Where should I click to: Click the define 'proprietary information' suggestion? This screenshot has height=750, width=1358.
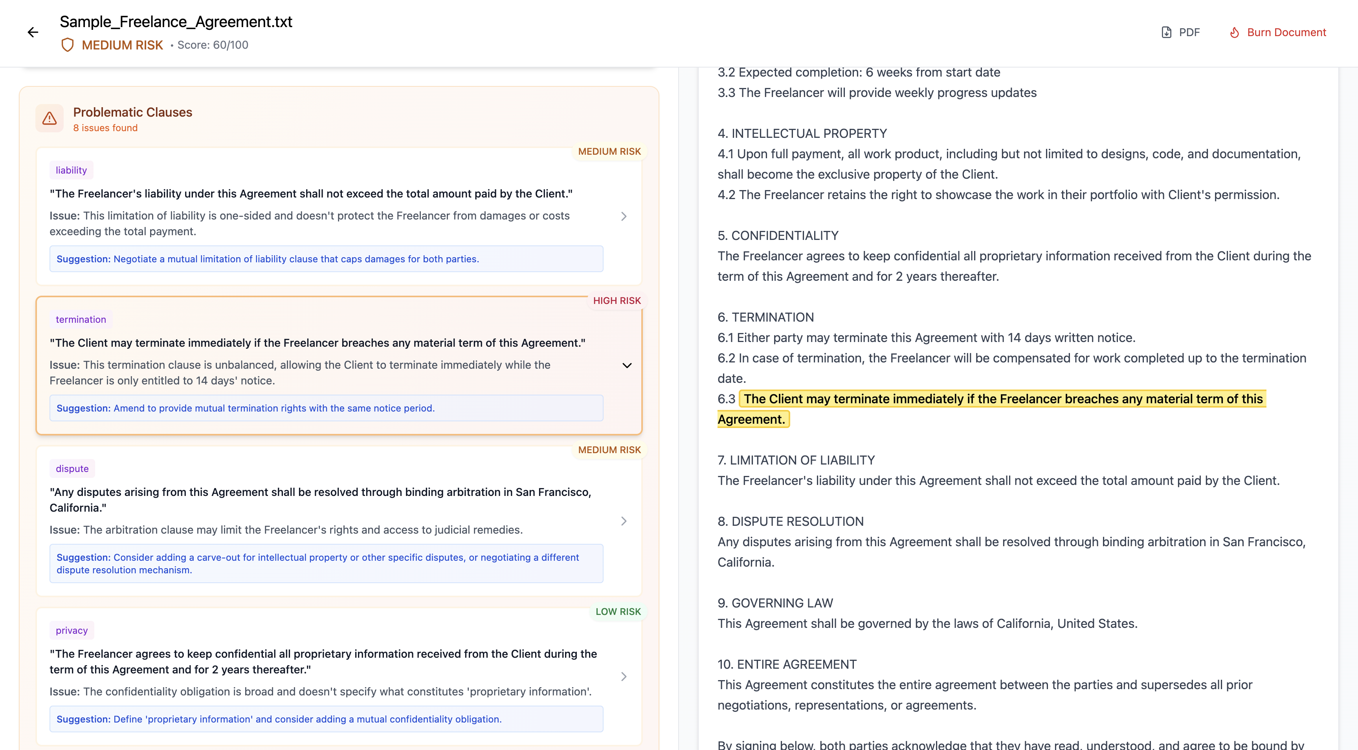[x=326, y=719]
